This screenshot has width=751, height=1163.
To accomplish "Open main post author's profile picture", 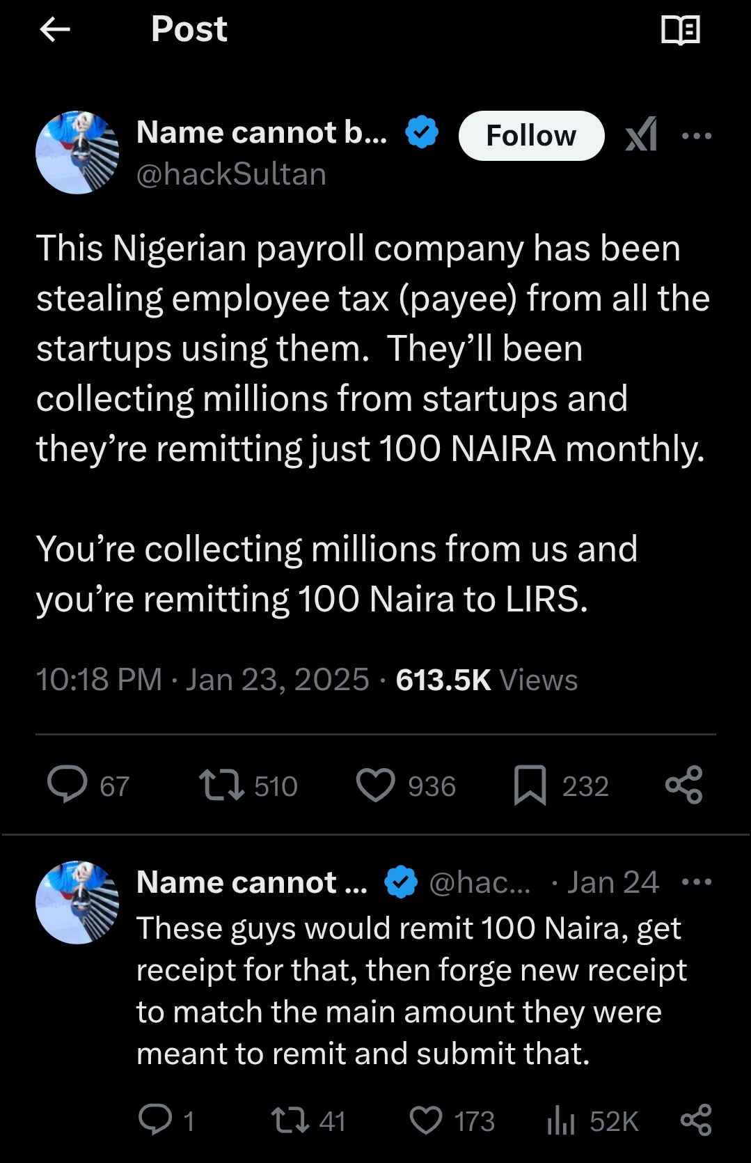I will pyautogui.click(x=77, y=153).
